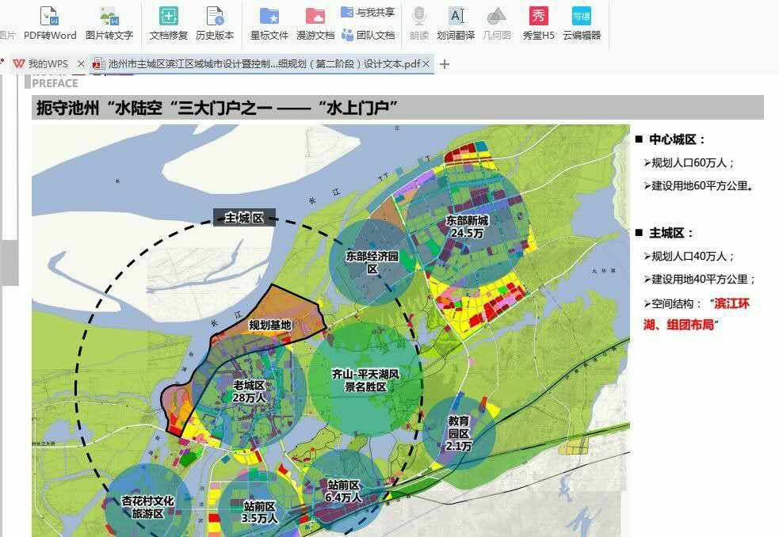Start 朗读 read-aloud
Screen dimensions: 779x537
pyautogui.click(x=419, y=23)
